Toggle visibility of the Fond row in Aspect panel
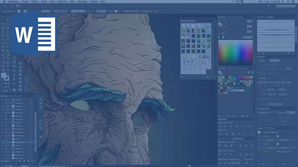 coord(259,144)
